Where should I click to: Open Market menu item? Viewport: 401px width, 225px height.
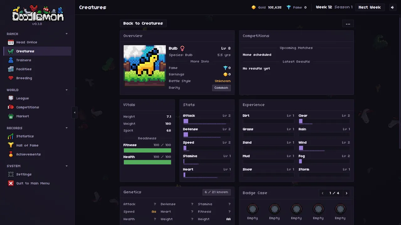click(38, 116)
